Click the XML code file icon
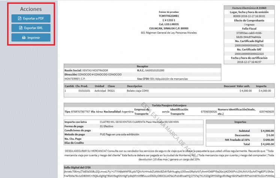This screenshot has width=280, height=178. point(21,28)
